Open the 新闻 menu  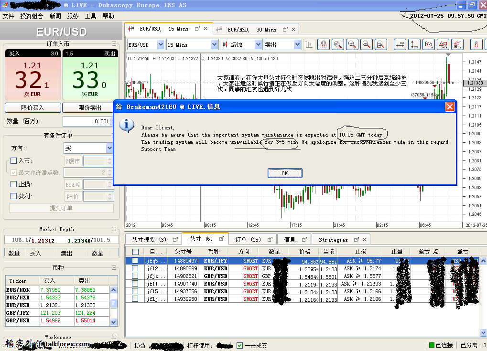[x=55, y=16]
